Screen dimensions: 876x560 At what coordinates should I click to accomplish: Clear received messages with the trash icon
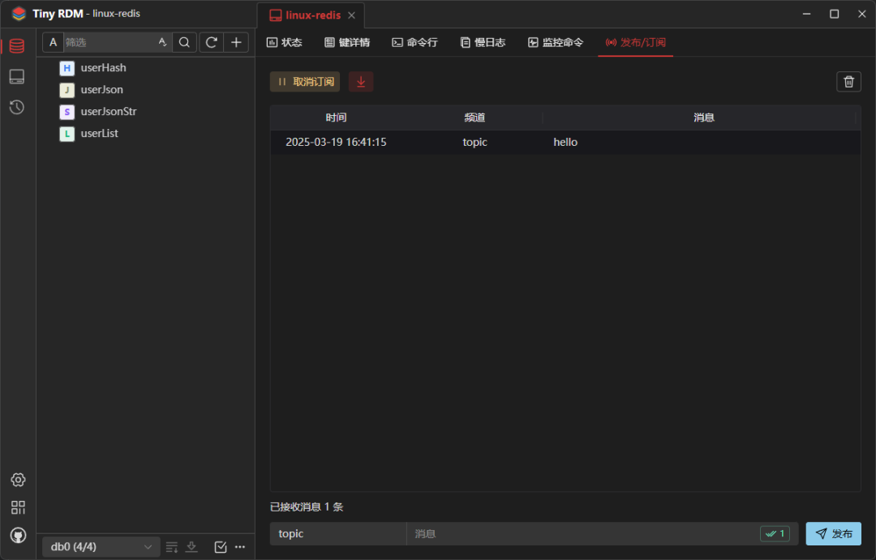848,81
